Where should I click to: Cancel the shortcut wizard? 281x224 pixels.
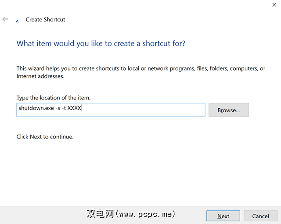(260, 216)
